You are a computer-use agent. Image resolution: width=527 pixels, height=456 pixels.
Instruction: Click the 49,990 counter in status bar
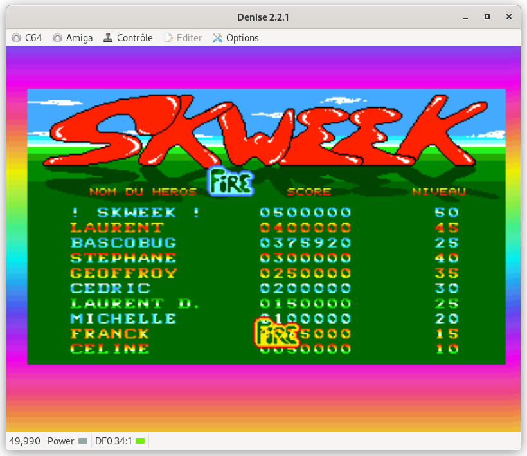click(x=24, y=441)
